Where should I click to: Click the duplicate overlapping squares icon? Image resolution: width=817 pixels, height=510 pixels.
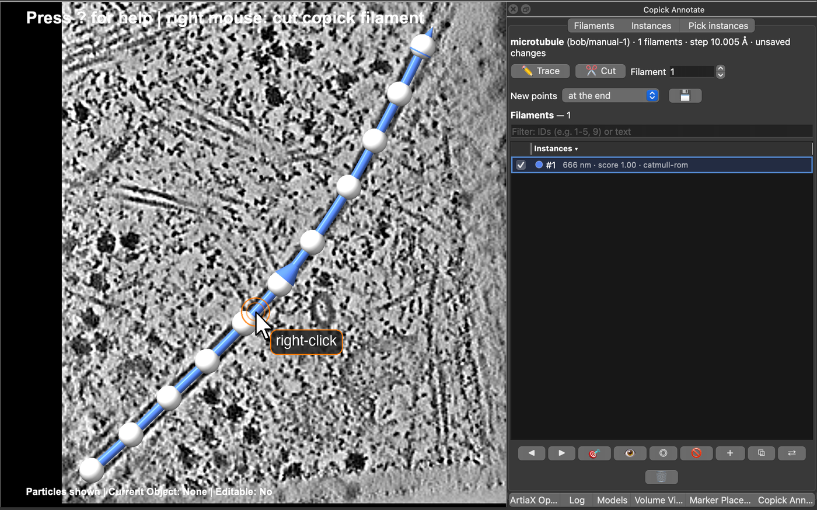coord(761,453)
